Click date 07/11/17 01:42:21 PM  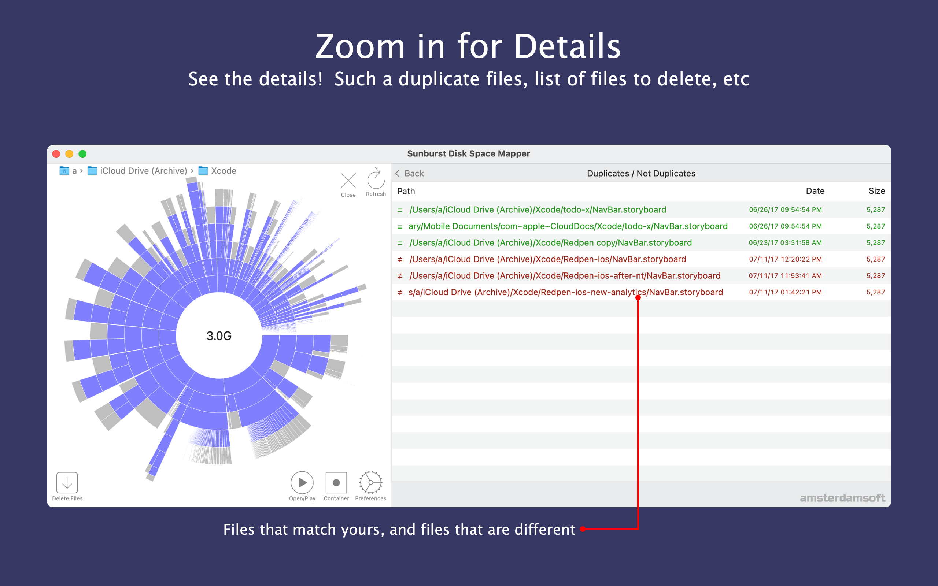pos(785,292)
